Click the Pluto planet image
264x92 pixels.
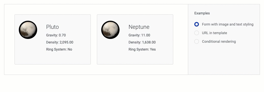pos(28,30)
